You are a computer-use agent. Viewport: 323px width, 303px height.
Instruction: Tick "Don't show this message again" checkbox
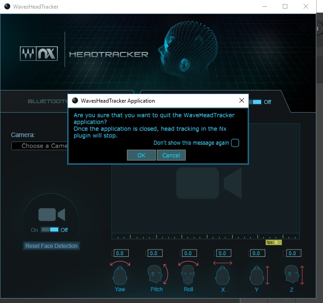(x=235, y=143)
